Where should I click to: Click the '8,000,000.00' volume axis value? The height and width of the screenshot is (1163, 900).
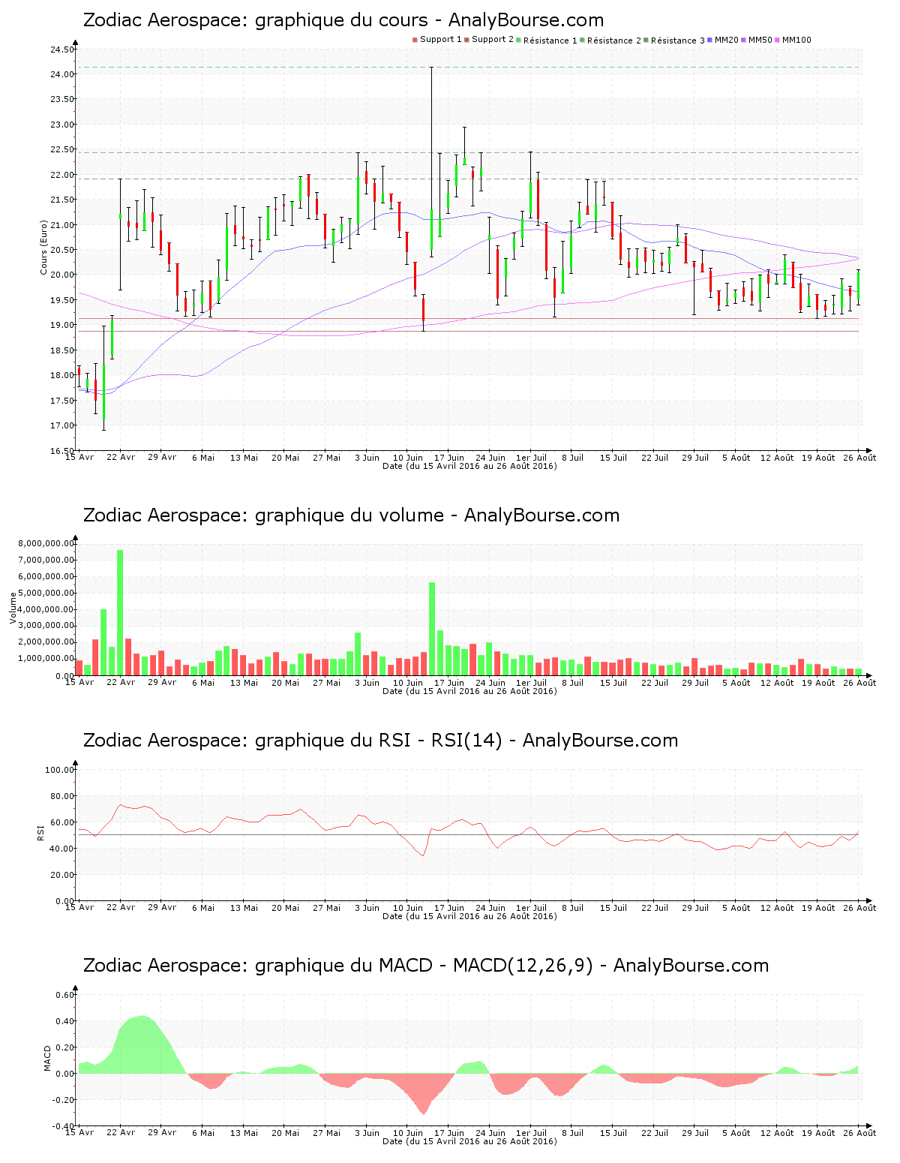46,543
